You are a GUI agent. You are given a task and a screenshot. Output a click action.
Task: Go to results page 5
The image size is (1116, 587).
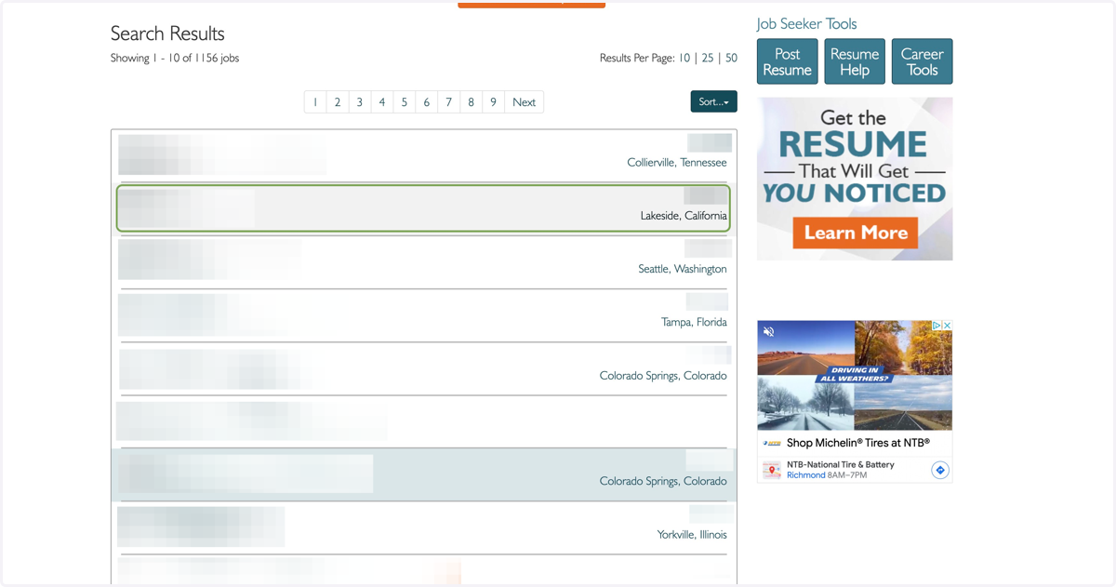(x=405, y=102)
